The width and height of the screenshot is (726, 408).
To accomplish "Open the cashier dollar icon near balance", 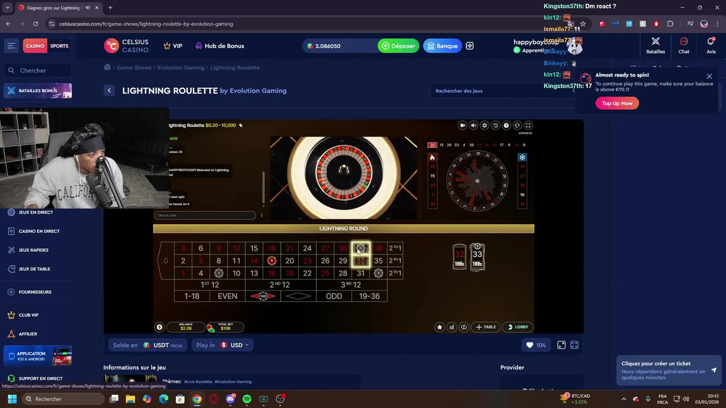I will click(159, 327).
